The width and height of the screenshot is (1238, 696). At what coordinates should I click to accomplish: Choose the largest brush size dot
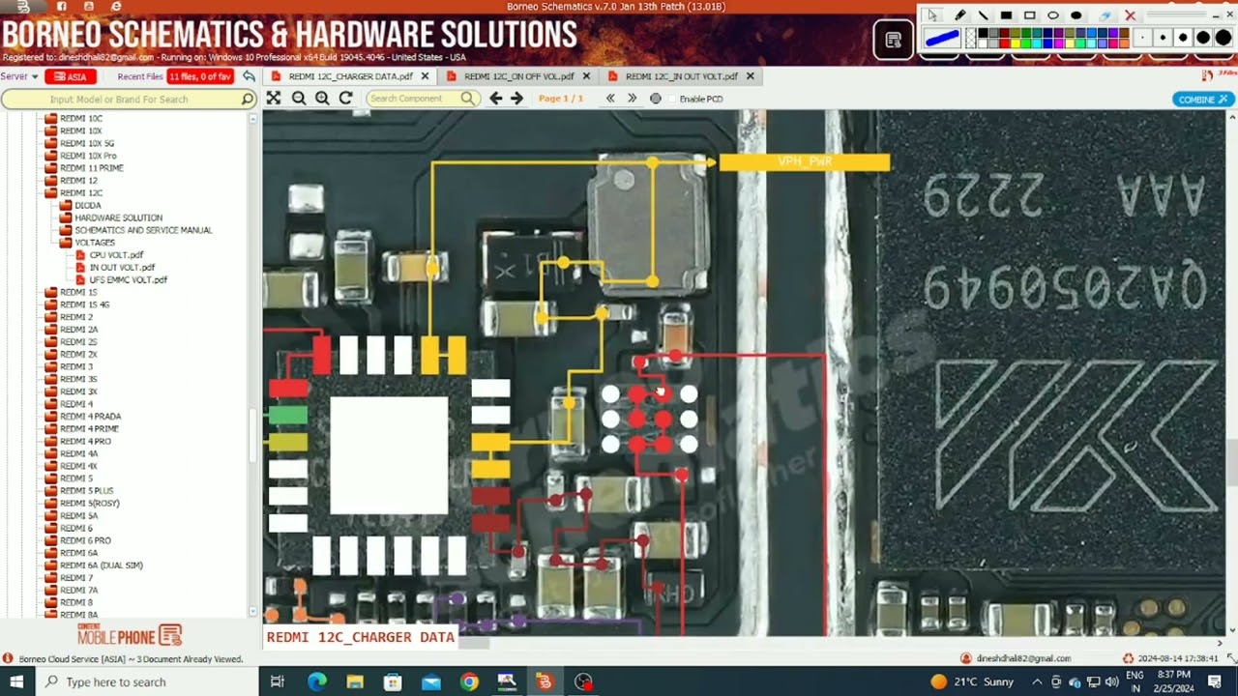tap(1223, 38)
